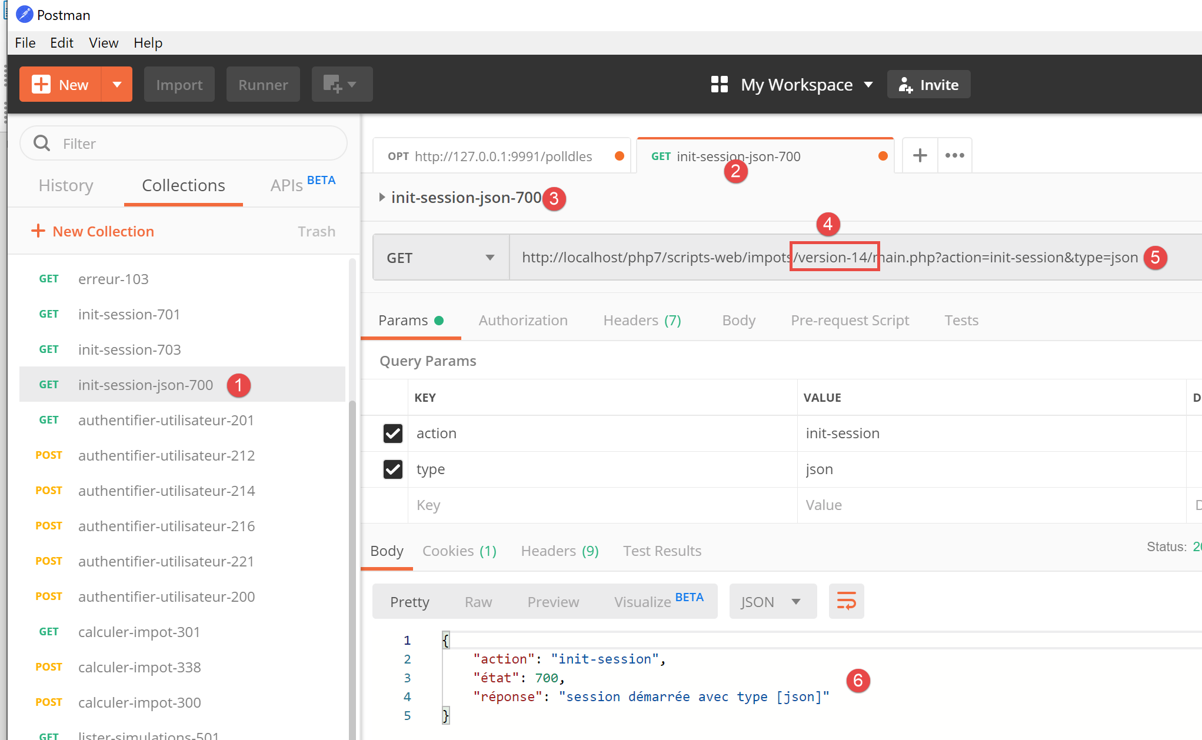
Task: Click the Postman logo icon
Action: point(24,15)
